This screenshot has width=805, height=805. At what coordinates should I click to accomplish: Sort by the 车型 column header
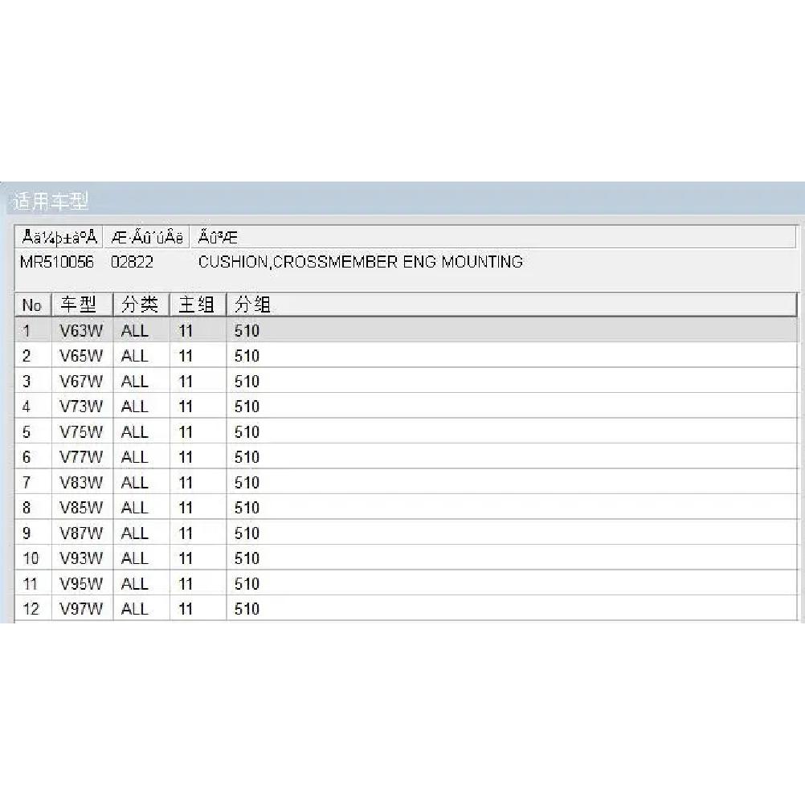coord(82,305)
